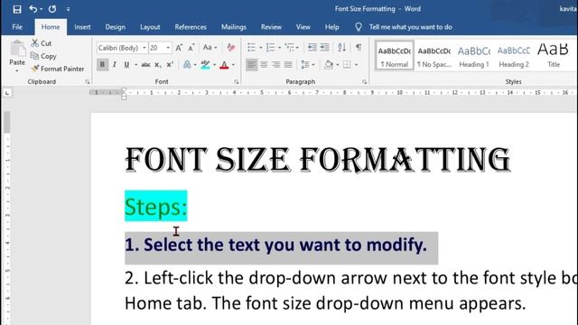The width and height of the screenshot is (578, 325).
Task: Click the Tell me what you want to do box
Action: click(410, 27)
